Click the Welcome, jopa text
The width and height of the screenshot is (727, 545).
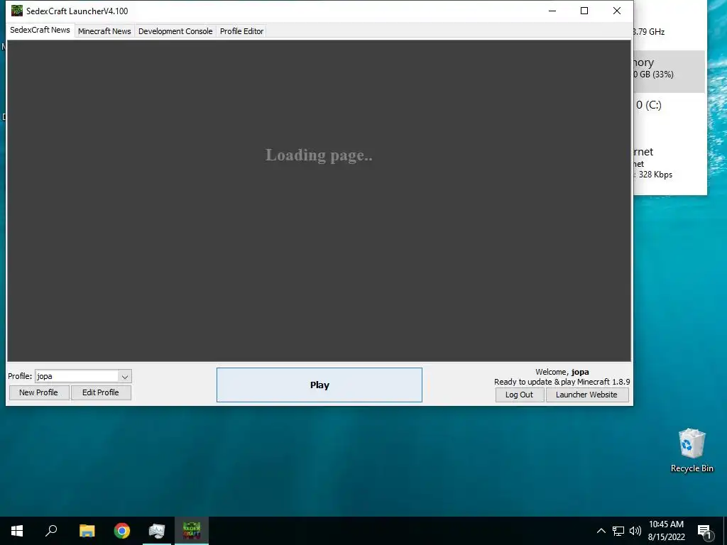coord(562,372)
